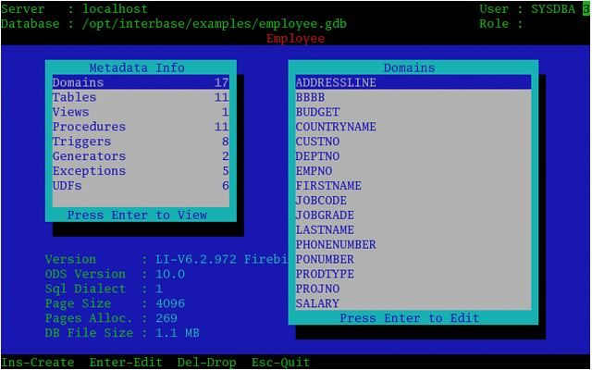Click ODS Version value 10.0
The height and width of the screenshot is (370, 592).
[170, 274]
